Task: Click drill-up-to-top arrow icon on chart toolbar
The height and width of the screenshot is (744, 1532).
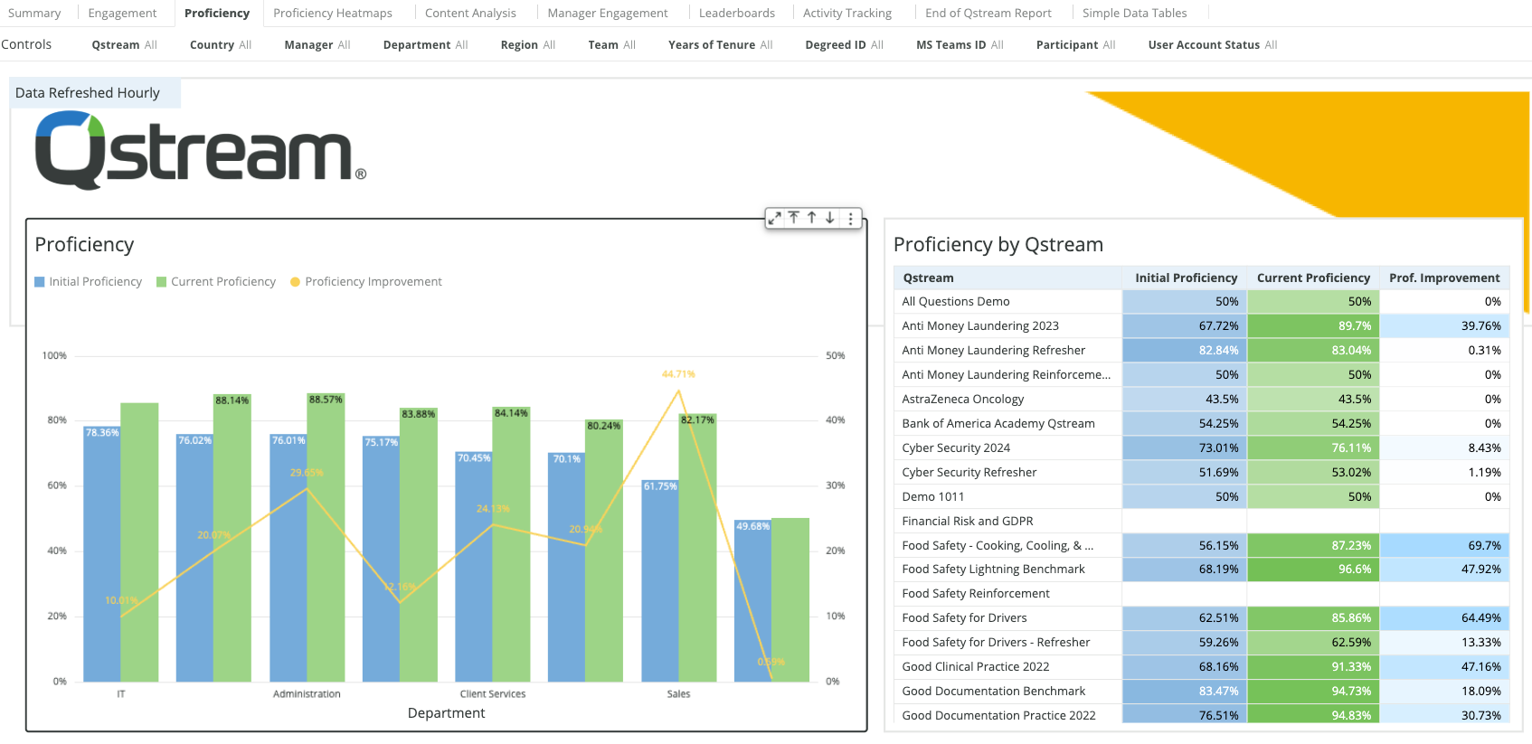Action: [793, 218]
